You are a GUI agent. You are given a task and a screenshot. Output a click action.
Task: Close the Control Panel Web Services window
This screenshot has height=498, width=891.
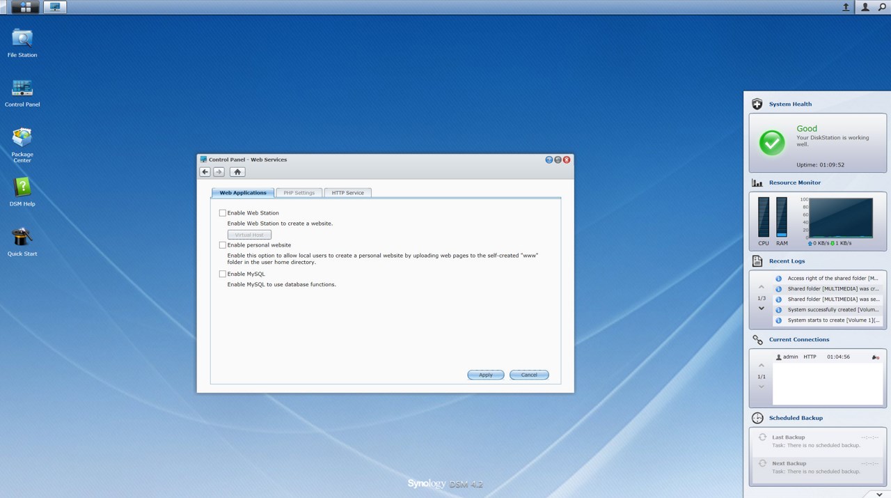click(x=567, y=159)
